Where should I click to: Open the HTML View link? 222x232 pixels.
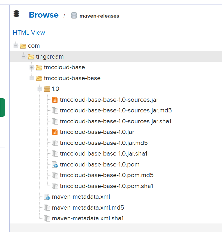pos(29,32)
